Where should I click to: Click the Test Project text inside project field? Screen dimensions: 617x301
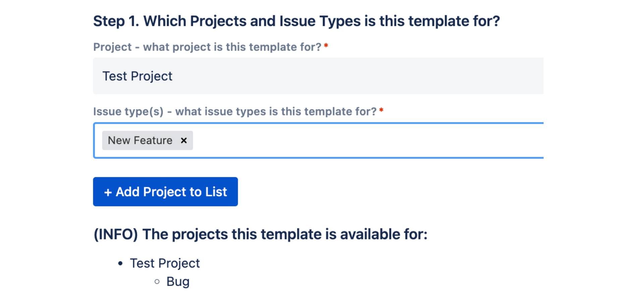(137, 76)
